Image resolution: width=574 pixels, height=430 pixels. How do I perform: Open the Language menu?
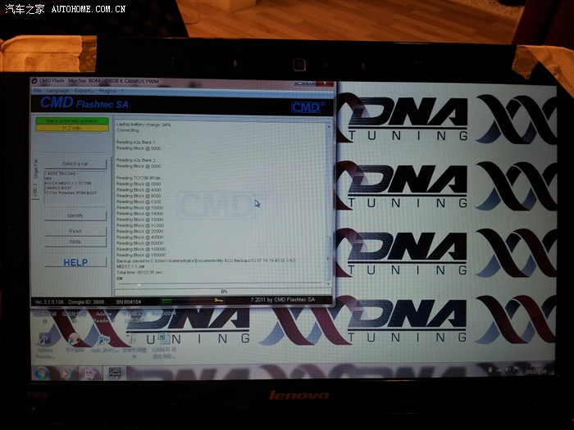pyautogui.click(x=57, y=91)
